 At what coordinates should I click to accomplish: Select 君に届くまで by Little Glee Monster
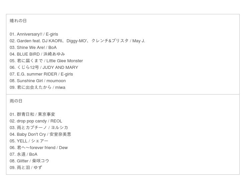click(x=46, y=61)
